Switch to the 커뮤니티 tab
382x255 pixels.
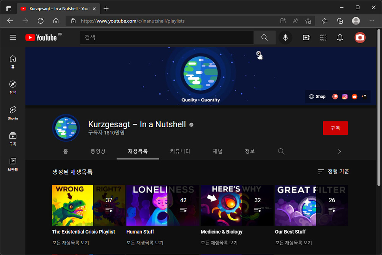[x=180, y=151]
